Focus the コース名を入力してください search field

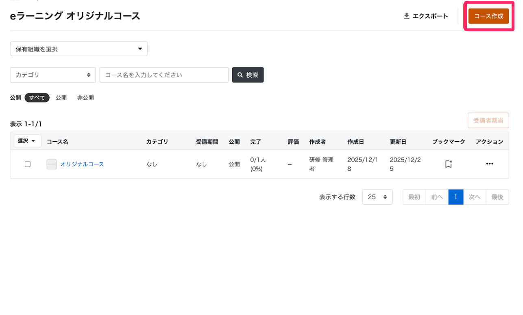tap(164, 75)
